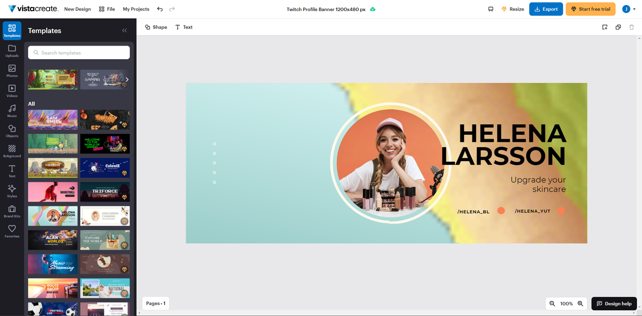Select the green Welcome to the World of Gaming template
This screenshot has height=316, width=642.
tap(105, 143)
